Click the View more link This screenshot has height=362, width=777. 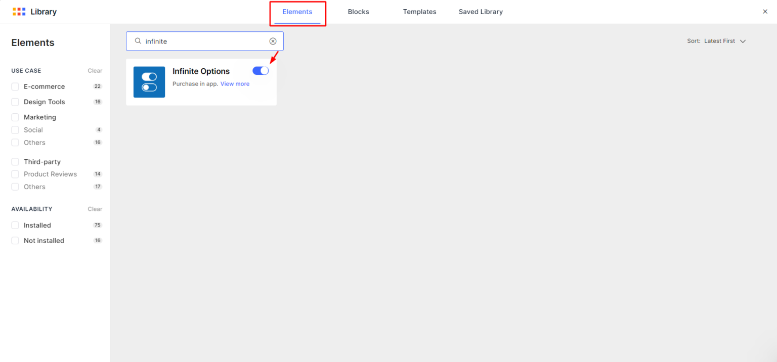(x=235, y=84)
